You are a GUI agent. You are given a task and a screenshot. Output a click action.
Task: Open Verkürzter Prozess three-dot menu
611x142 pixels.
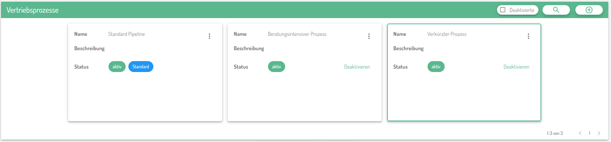529,36
